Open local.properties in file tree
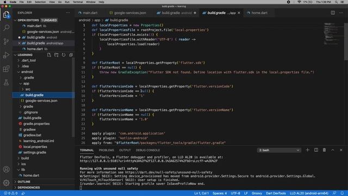Screen dimensions: 348x196 [35, 146]
